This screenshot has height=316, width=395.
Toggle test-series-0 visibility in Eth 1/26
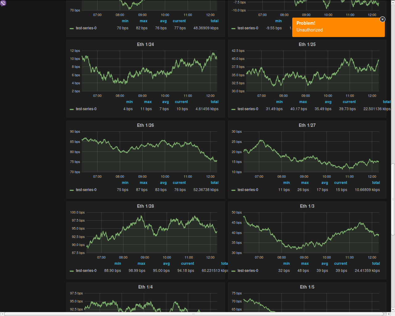pyautogui.click(x=86, y=190)
